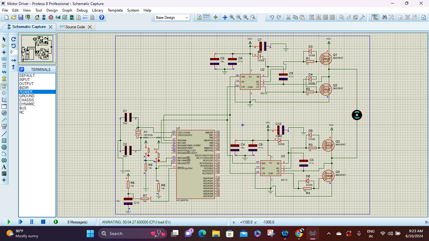Center view at cursor icon

tap(225, 17)
